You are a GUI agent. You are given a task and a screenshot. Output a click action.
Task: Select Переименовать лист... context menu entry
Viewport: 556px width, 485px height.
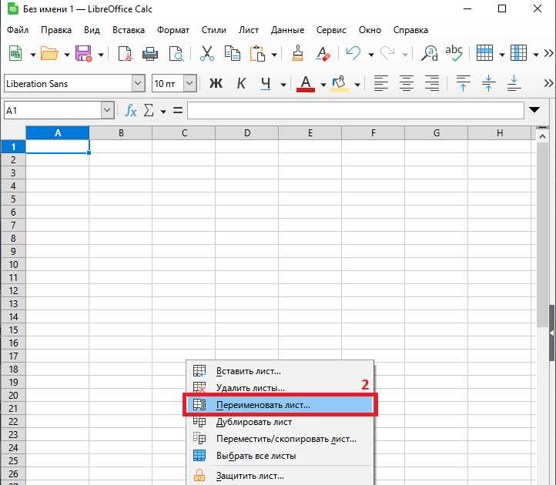pyautogui.click(x=280, y=405)
